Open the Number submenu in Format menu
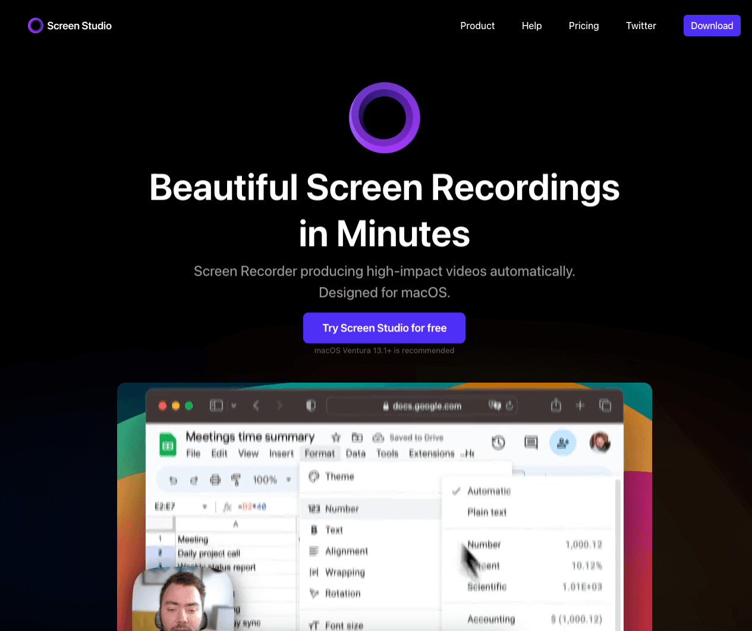Screen dimensions: 752x631 point(370,509)
